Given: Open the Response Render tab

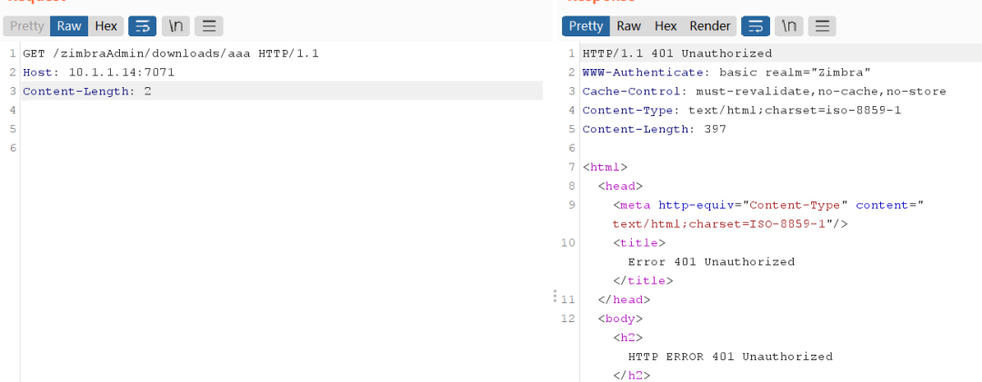Looking at the screenshot, I should coord(709,26).
